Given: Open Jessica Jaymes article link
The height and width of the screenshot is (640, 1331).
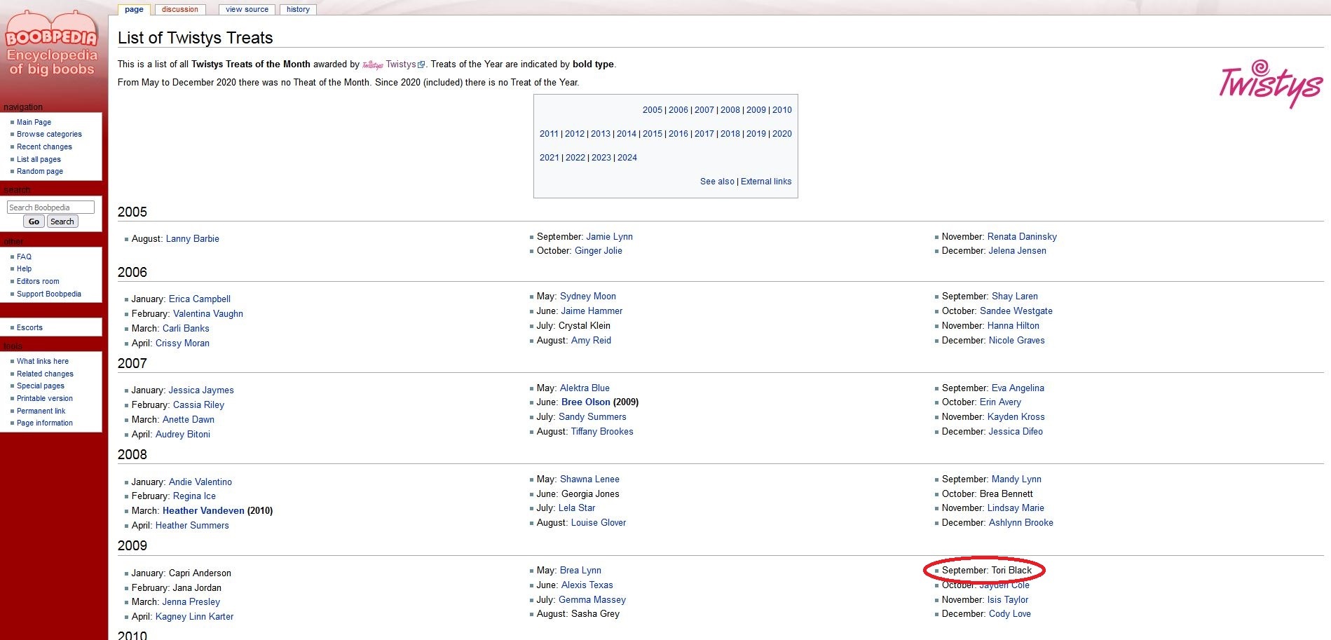Looking at the screenshot, I should point(201,390).
